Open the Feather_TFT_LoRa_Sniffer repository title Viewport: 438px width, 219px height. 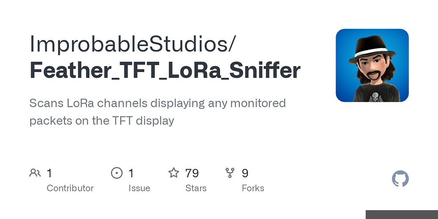click(x=165, y=70)
